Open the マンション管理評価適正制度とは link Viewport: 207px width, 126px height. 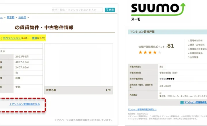(142, 109)
